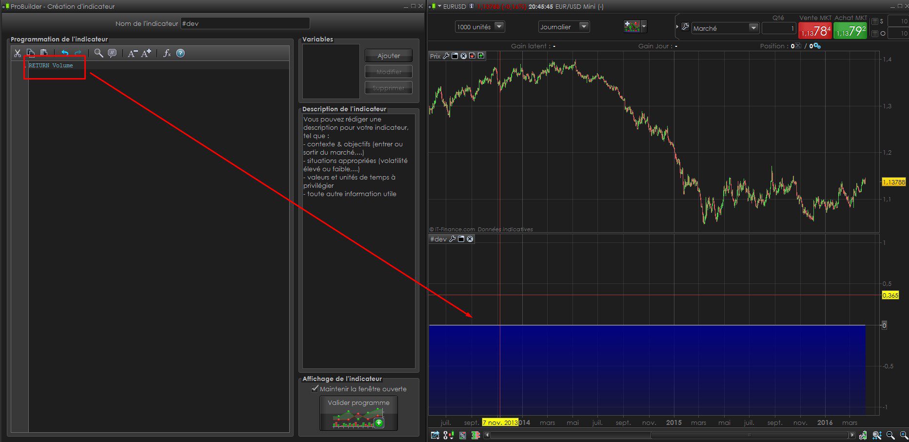Click the Supprimer variable button
The height and width of the screenshot is (442, 909).
[389, 88]
